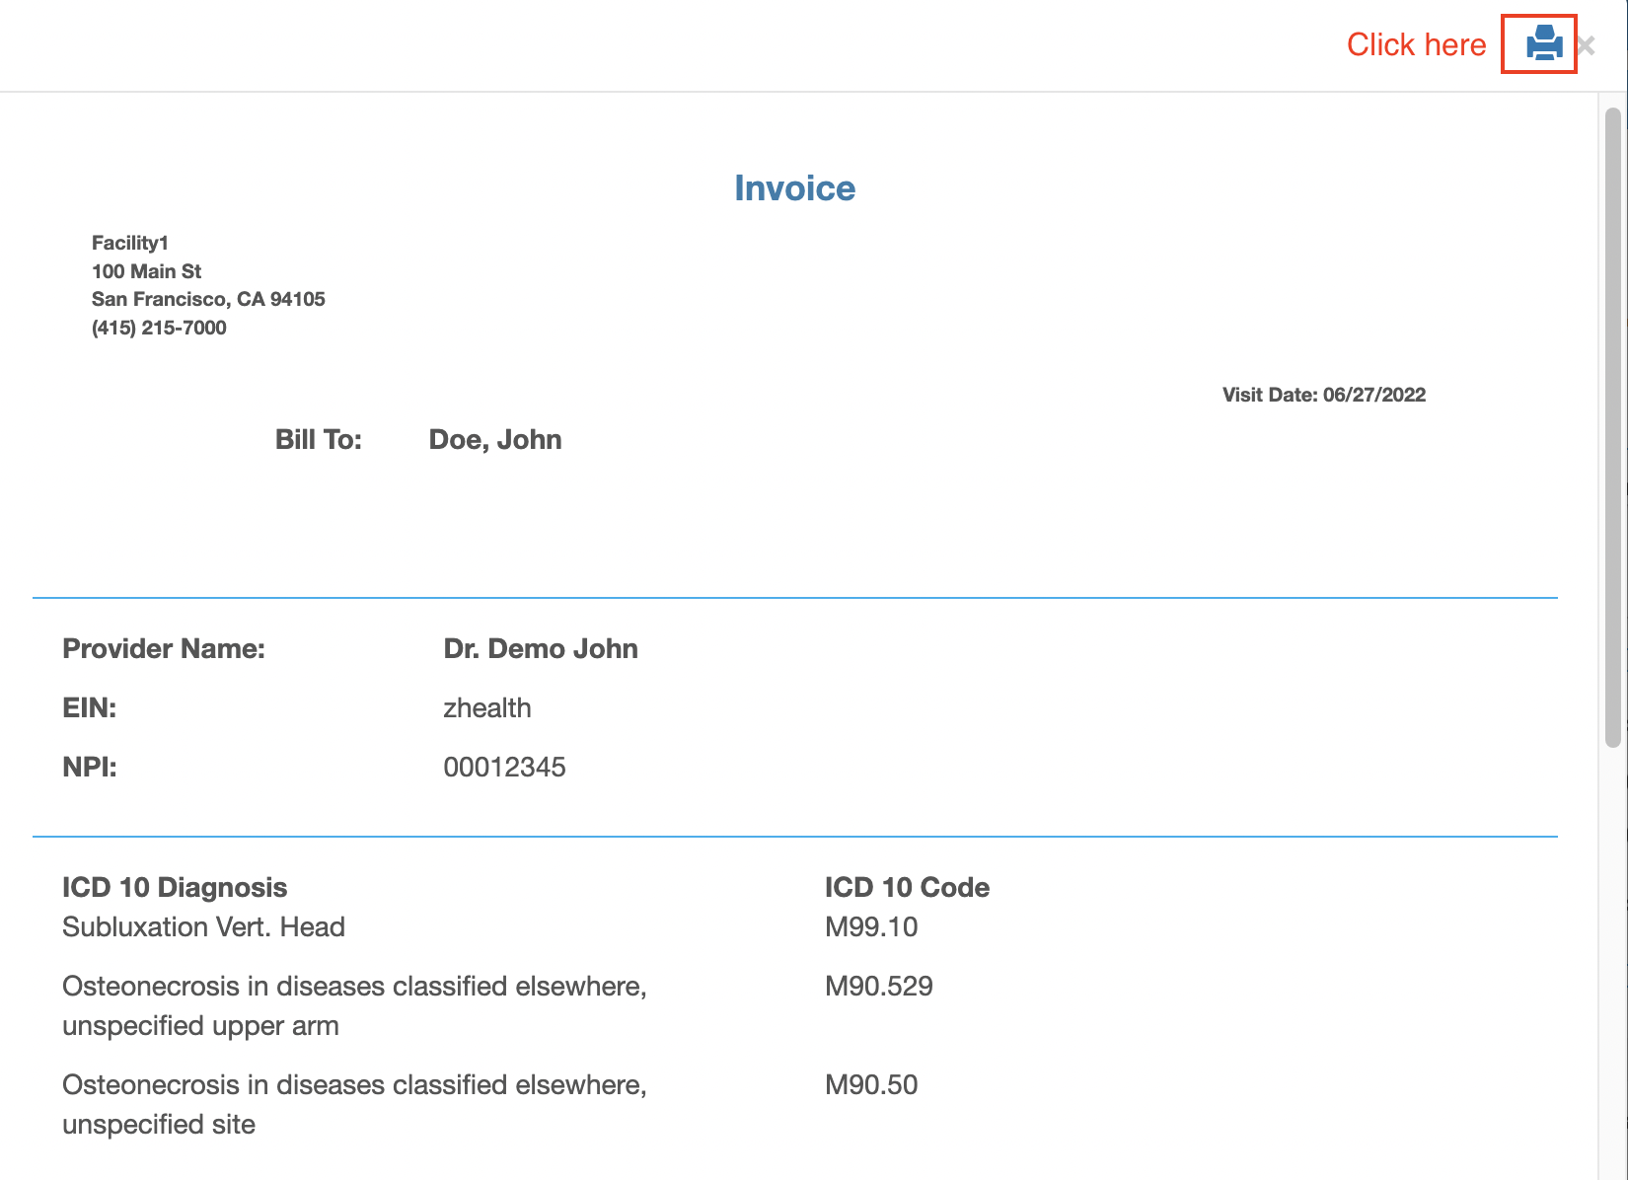Click the provider name Dr. Demo John

coord(540,648)
